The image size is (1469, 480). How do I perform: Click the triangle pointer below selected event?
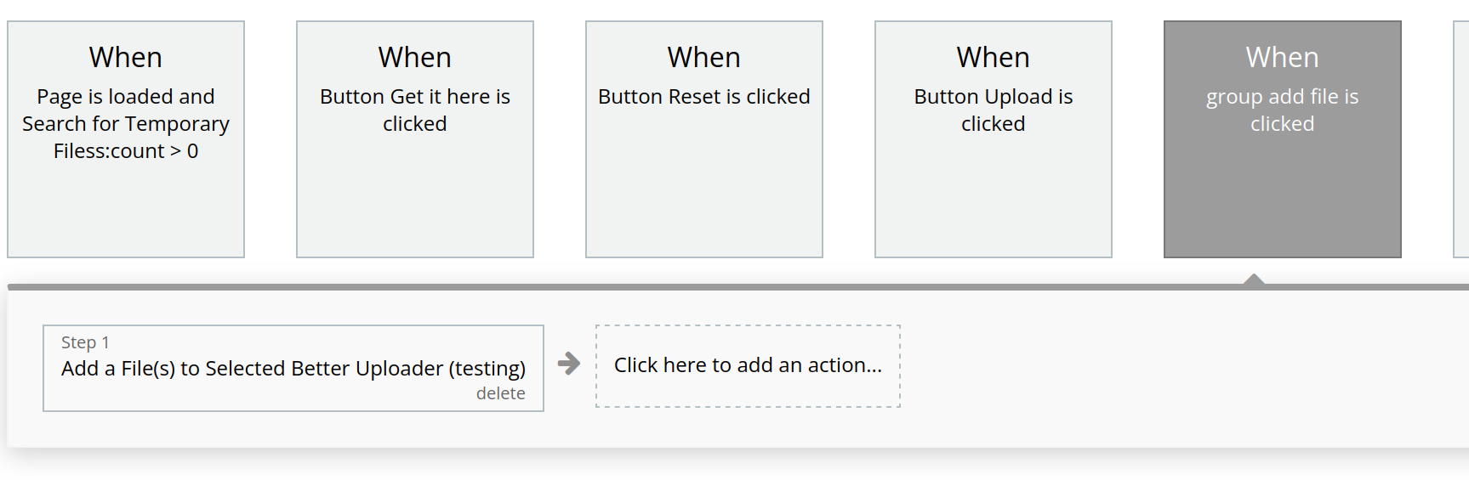point(1254,279)
